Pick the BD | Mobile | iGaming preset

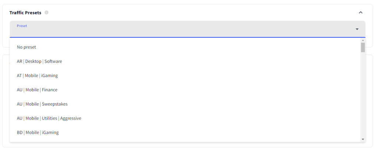185,132
